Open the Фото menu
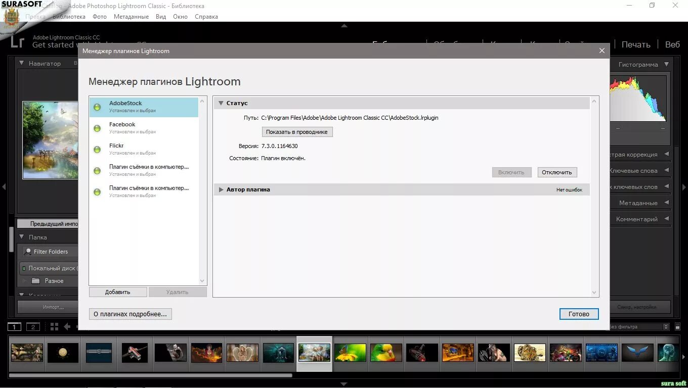Screen dimensions: 688x388 (100, 17)
